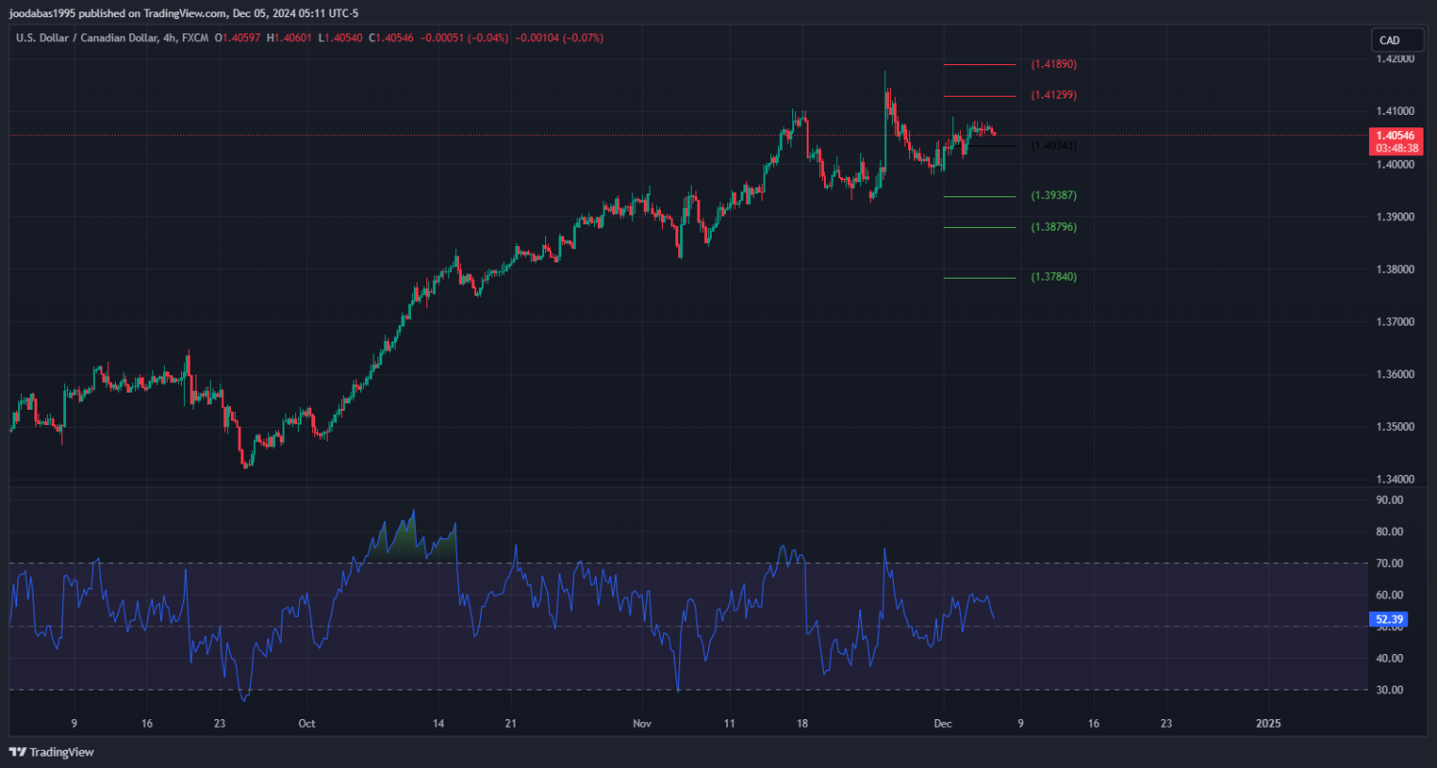Click the 18 date label on time axis

tap(803, 723)
